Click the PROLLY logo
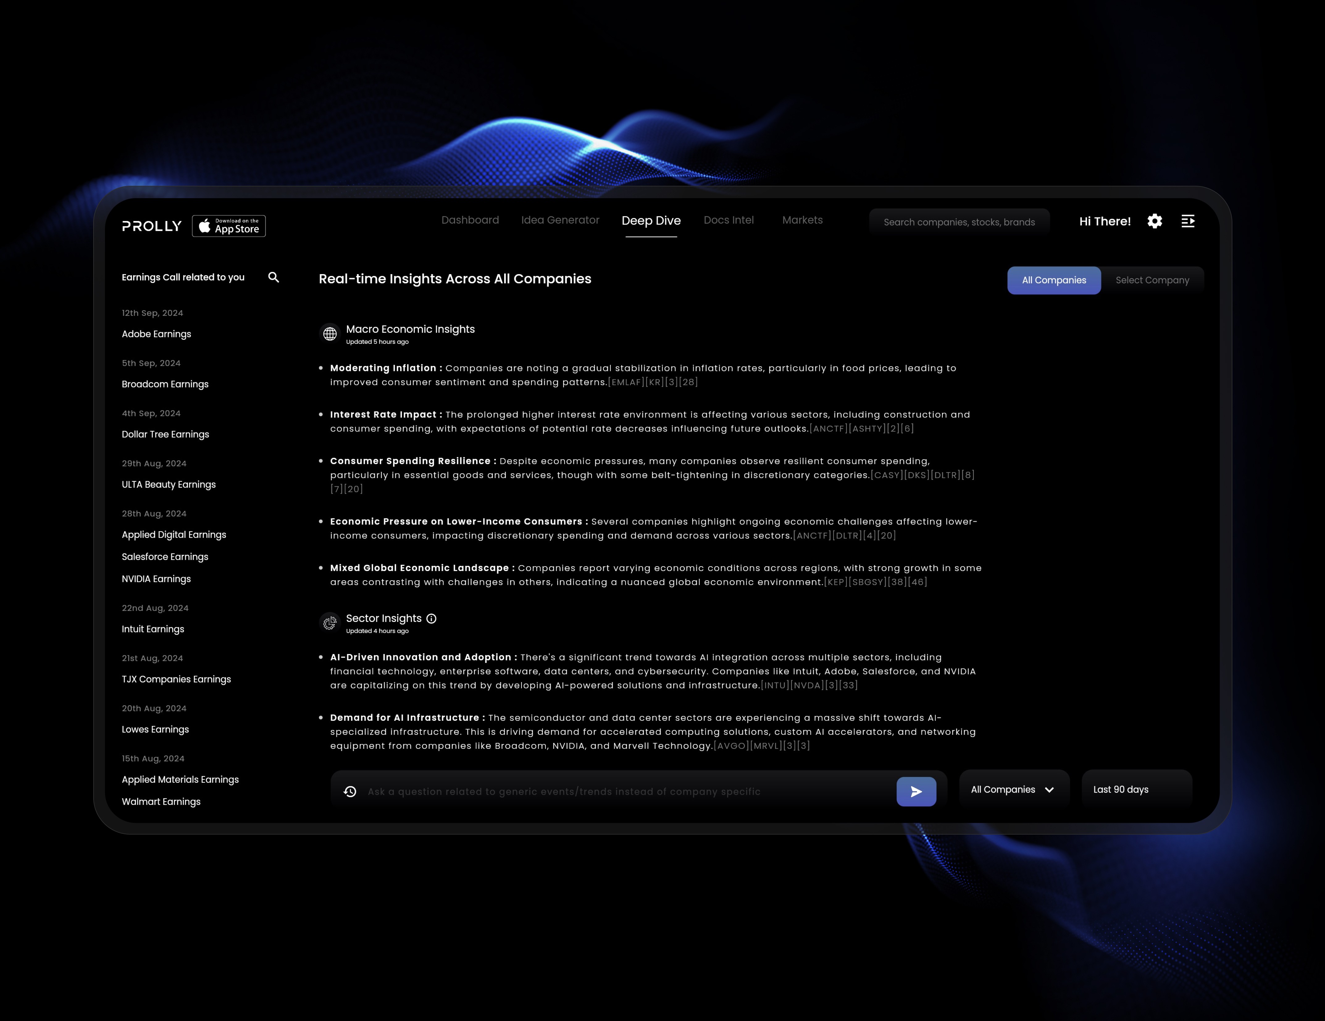The height and width of the screenshot is (1021, 1325). (152, 226)
